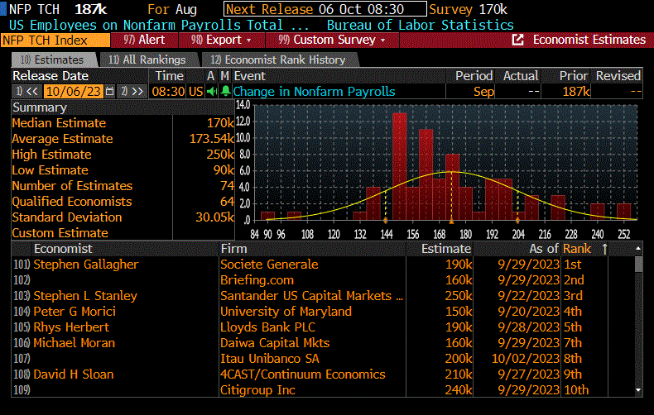
Task: Click Santander US Capital Markets firm
Action: tap(311, 296)
